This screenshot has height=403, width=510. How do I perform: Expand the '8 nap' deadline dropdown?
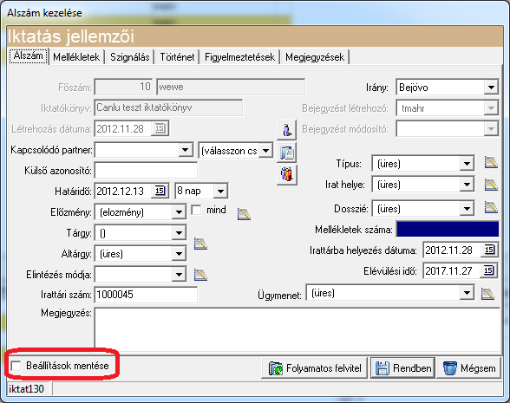click(220, 191)
